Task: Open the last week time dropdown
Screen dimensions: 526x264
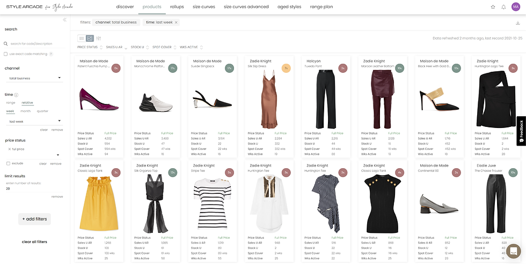Action: pos(34,122)
